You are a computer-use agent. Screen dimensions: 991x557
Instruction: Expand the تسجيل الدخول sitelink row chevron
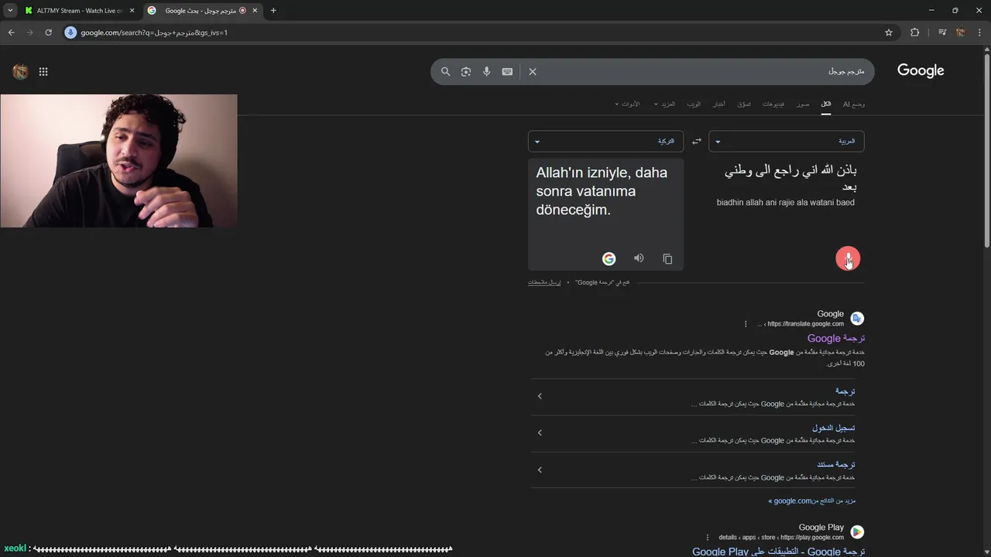(540, 432)
